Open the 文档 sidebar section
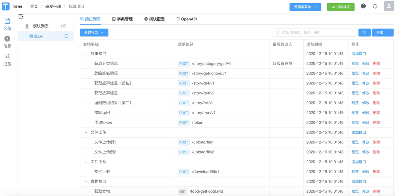This screenshot has width=396, height=196. tap(7, 24)
